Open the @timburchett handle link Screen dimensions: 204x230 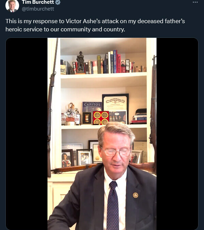coord(38,9)
